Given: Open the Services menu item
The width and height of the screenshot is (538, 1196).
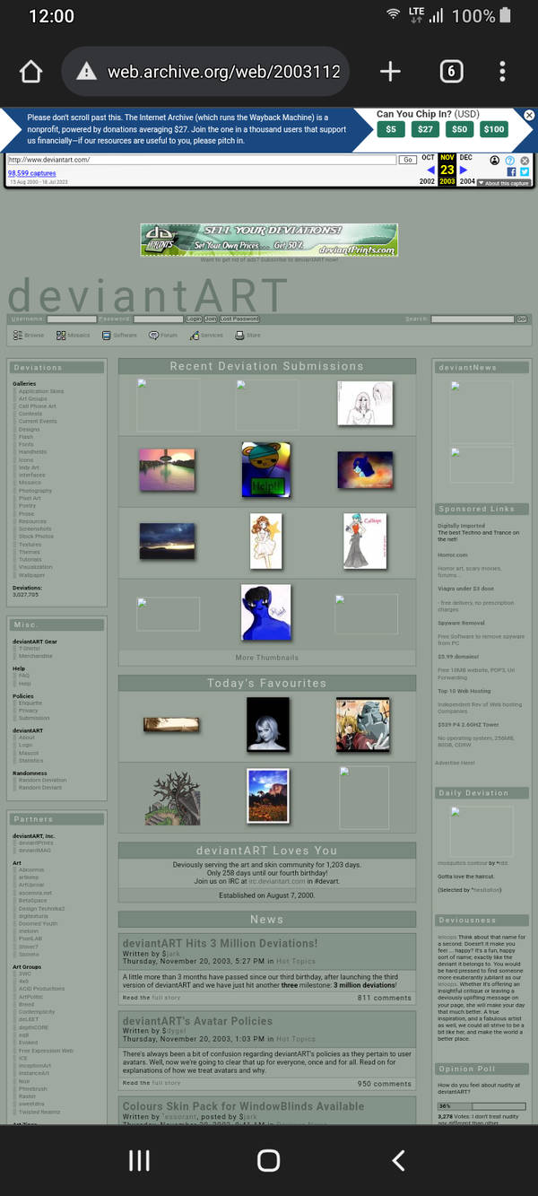Looking at the screenshot, I should (206, 336).
